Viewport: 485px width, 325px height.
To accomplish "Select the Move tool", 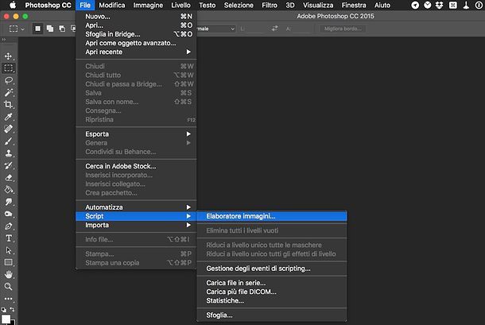I will tap(9, 56).
